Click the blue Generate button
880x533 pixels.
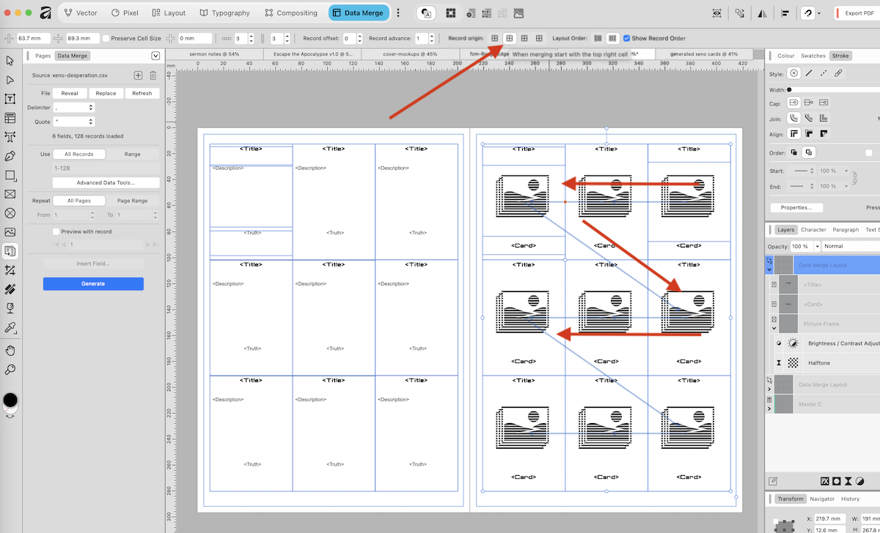click(93, 283)
